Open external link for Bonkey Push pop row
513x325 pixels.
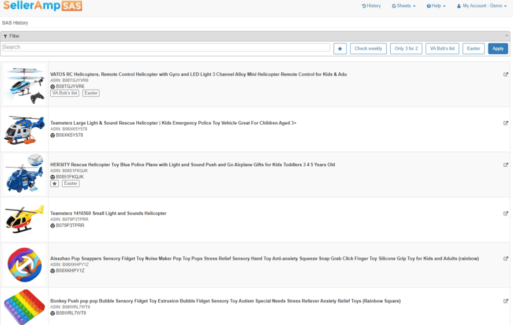tap(505, 301)
